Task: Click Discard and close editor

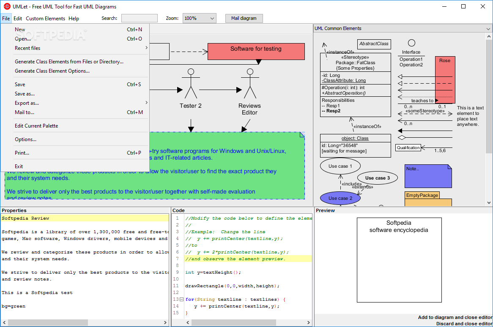Action: tap(464, 324)
